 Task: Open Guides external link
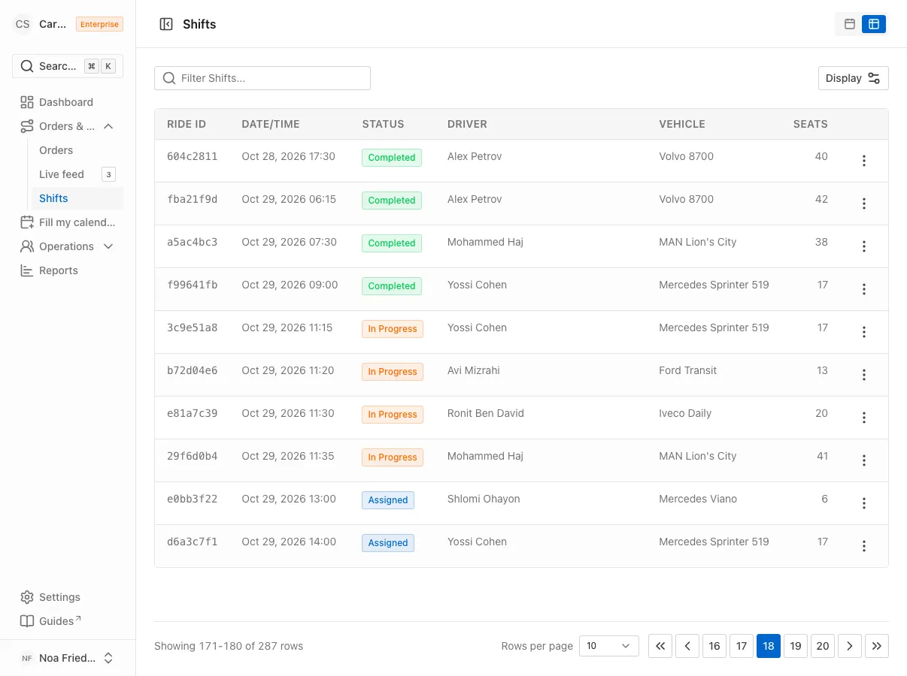(x=68, y=621)
